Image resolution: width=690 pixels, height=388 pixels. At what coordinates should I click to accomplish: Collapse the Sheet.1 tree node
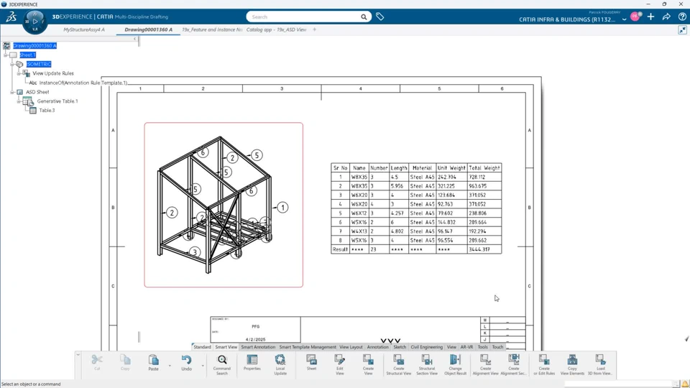coord(6,55)
